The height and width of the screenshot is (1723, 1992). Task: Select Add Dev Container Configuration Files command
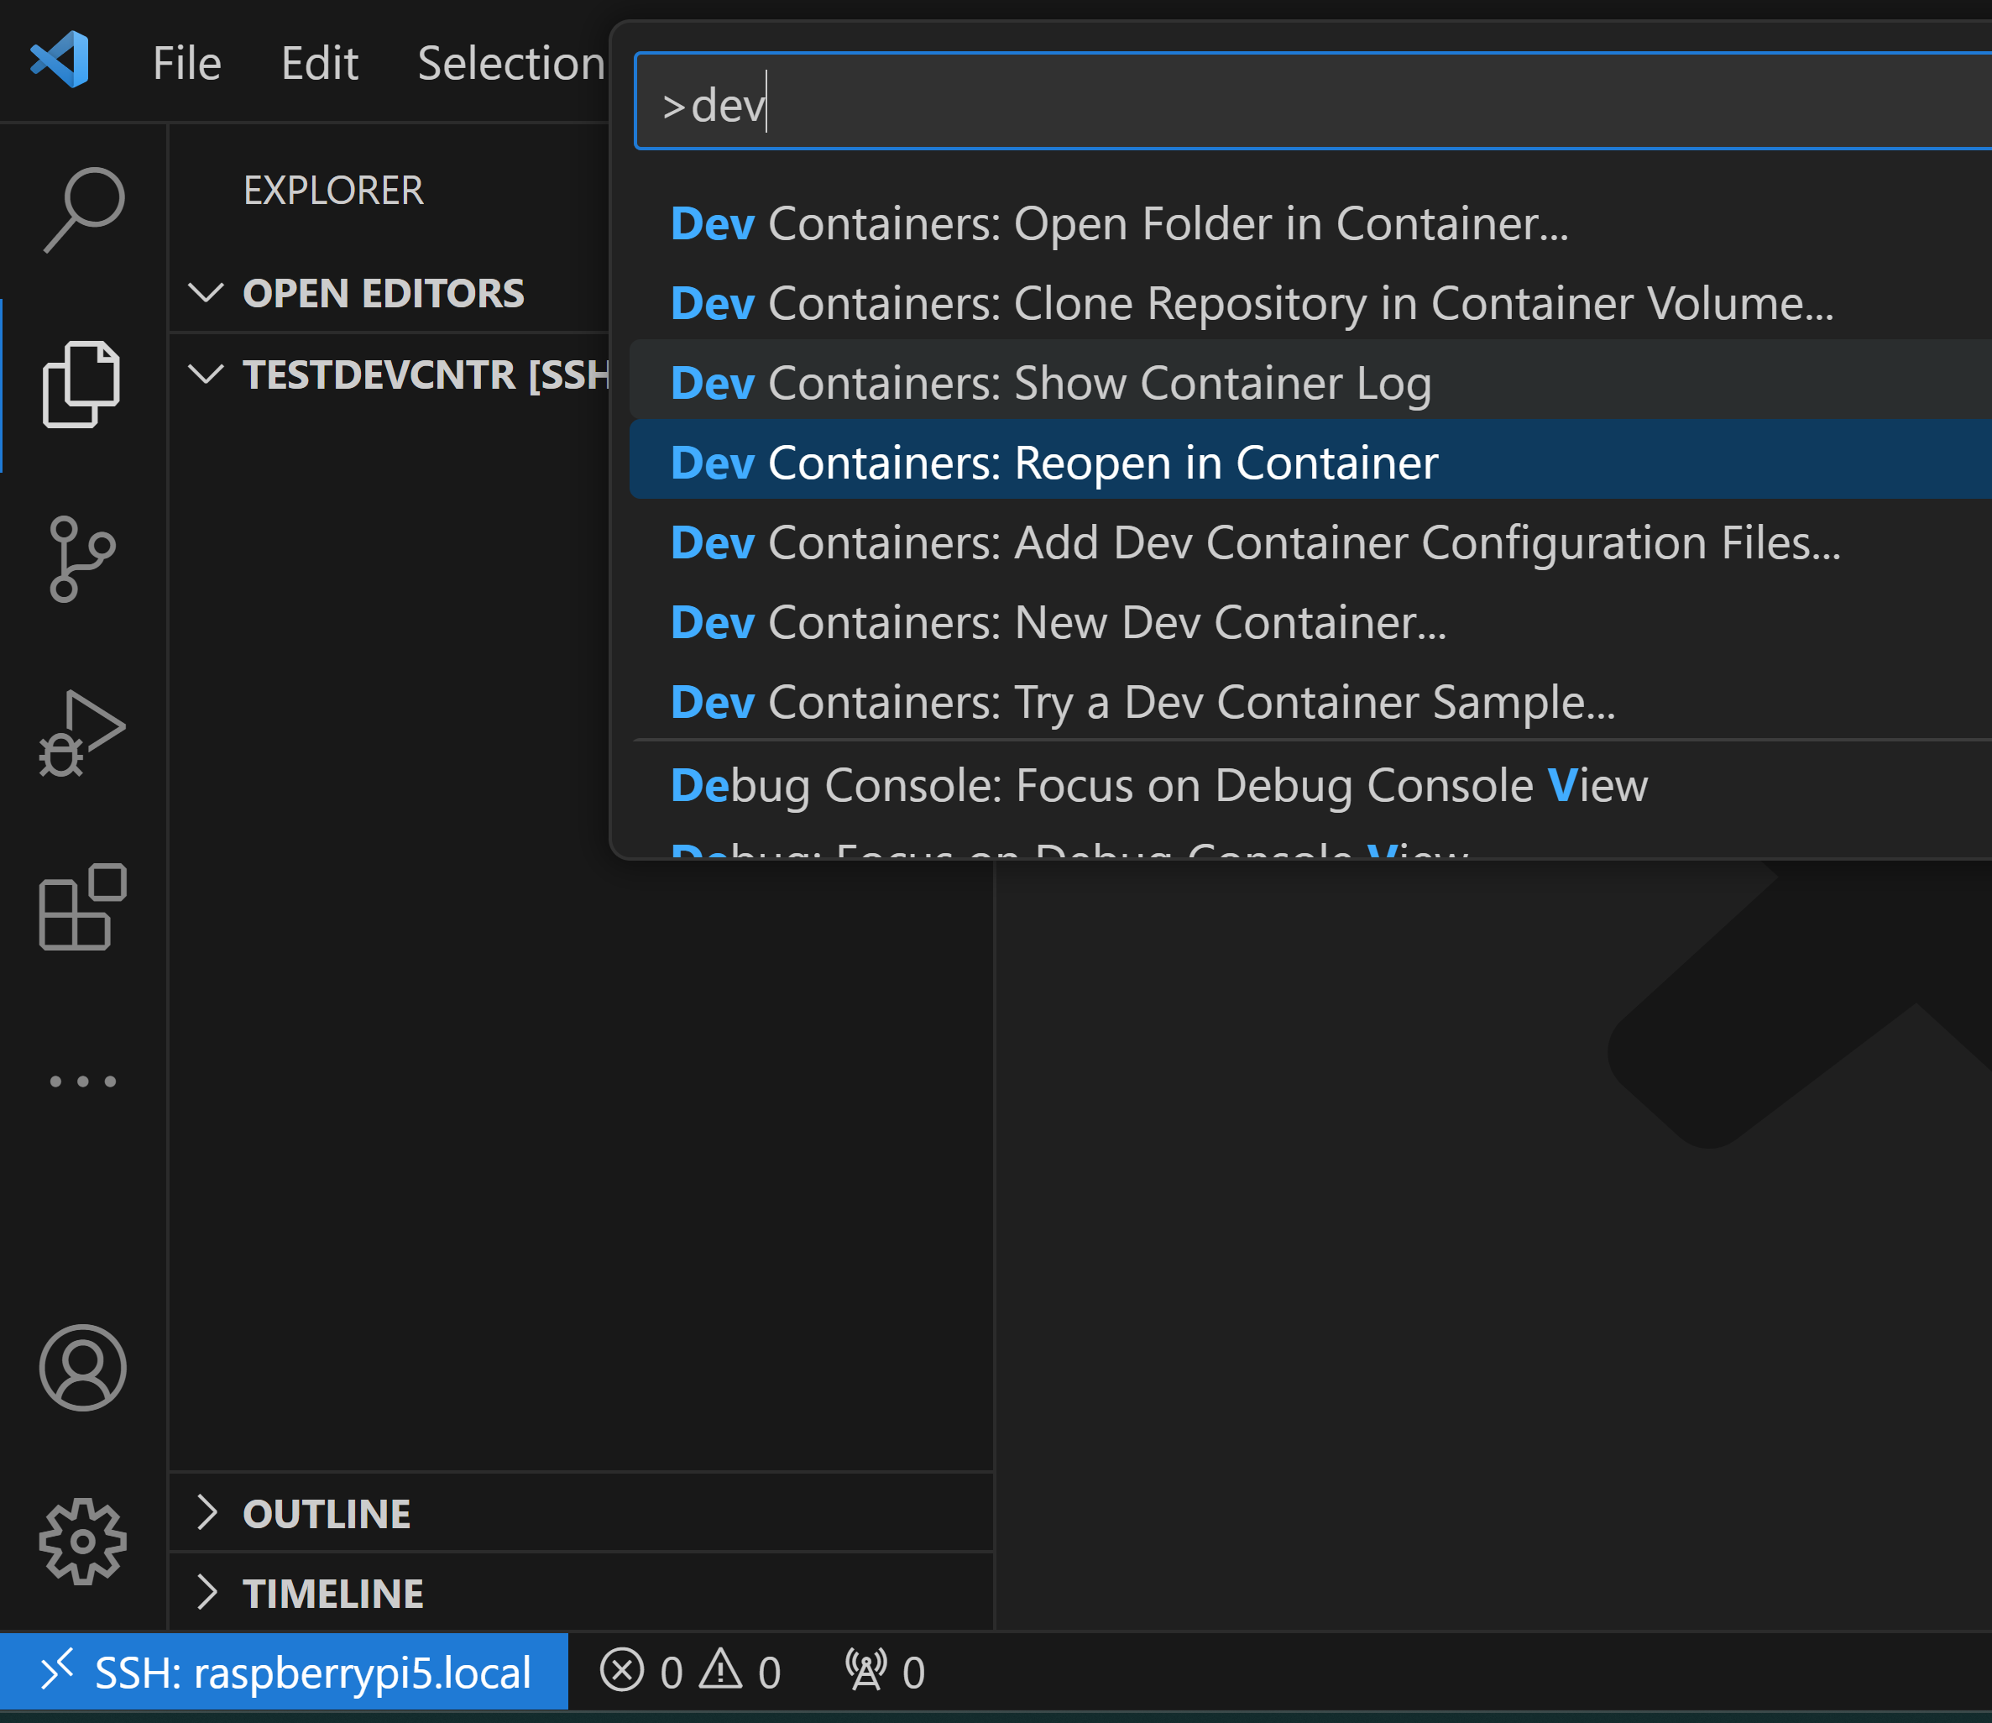(x=1310, y=543)
